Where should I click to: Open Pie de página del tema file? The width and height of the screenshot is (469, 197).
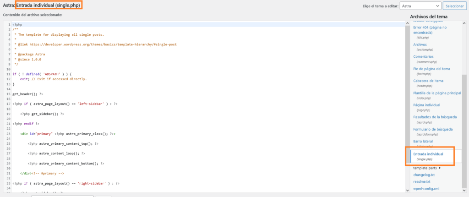click(431, 69)
